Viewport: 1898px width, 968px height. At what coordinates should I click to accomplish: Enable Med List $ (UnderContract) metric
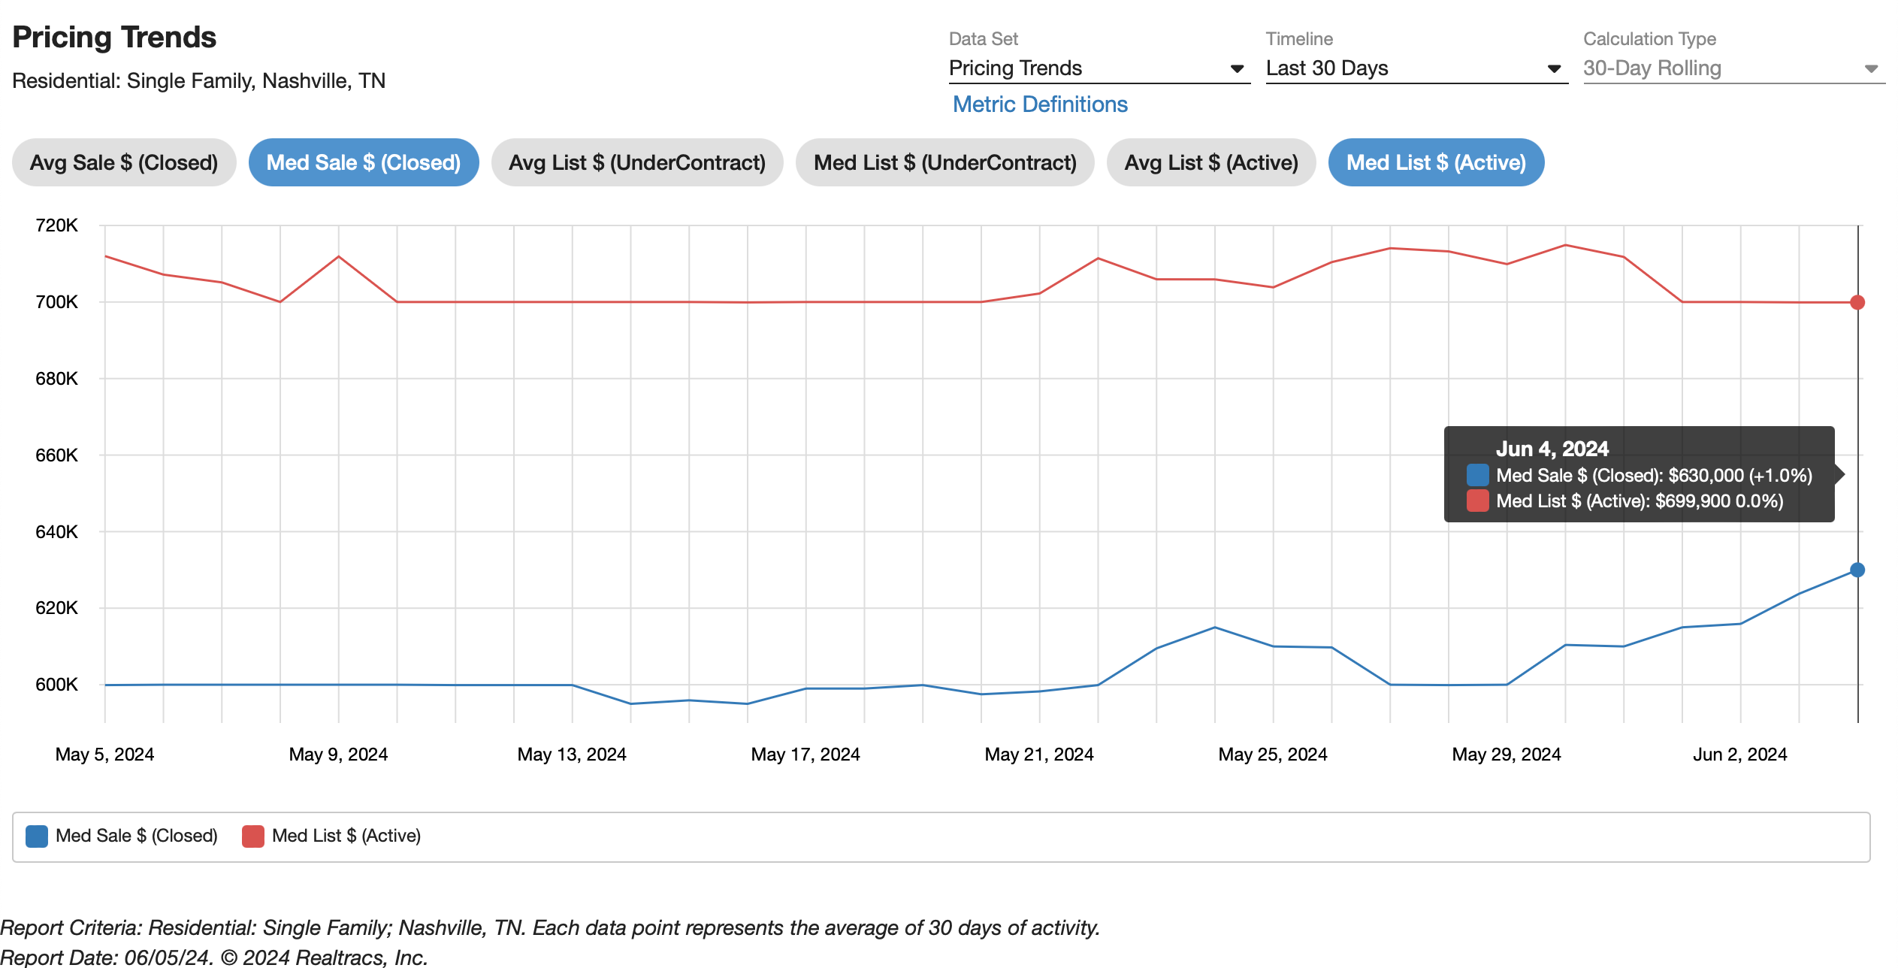coord(944,162)
